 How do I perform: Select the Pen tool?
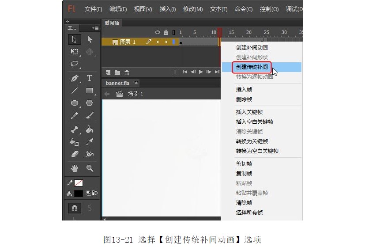75,78
